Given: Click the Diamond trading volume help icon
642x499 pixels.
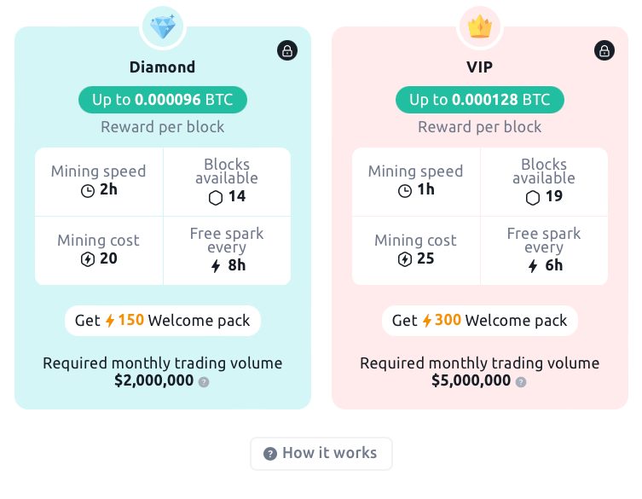Looking at the screenshot, I should coord(204,382).
